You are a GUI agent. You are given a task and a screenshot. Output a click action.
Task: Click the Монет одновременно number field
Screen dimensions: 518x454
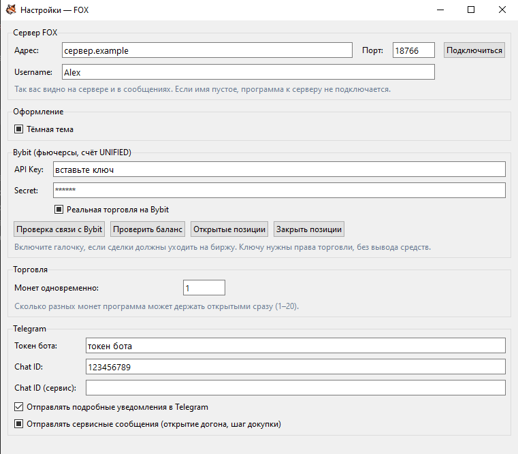(204, 288)
